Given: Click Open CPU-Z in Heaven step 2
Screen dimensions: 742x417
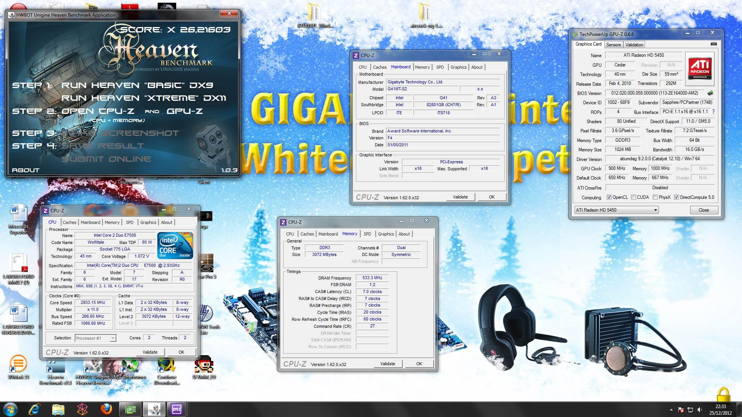Looking at the screenshot, I should [x=98, y=111].
